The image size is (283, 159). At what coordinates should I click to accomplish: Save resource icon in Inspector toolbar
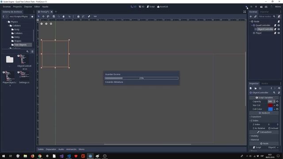click(x=260, y=88)
